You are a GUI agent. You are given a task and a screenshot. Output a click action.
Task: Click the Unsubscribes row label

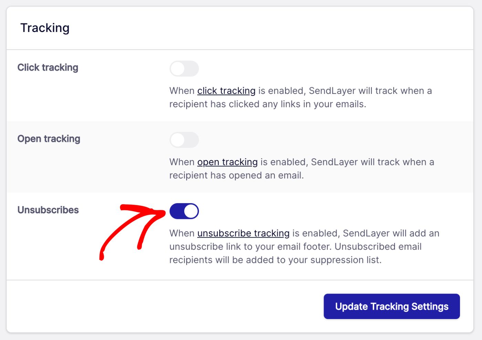tap(48, 210)
